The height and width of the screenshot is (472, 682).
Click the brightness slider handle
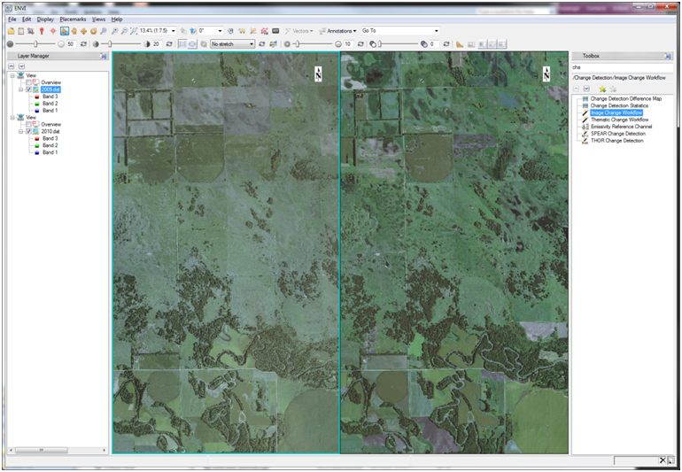(36, 43)
